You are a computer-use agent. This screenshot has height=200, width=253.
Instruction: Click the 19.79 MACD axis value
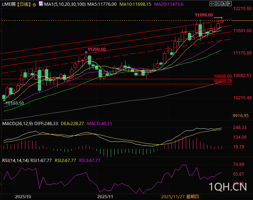click(x=239, y=147)
